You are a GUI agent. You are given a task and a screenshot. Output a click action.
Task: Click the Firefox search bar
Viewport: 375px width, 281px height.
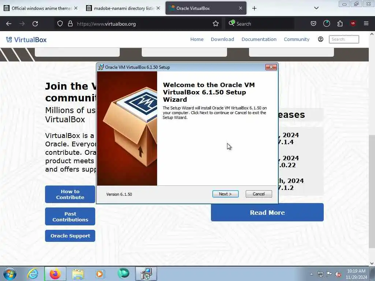click(x=260, y=24)
